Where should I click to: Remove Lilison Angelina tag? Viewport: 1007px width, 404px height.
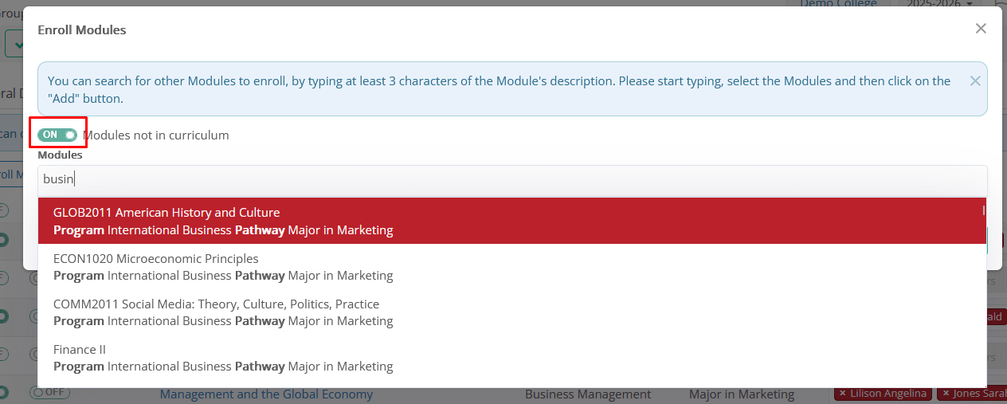841,394
